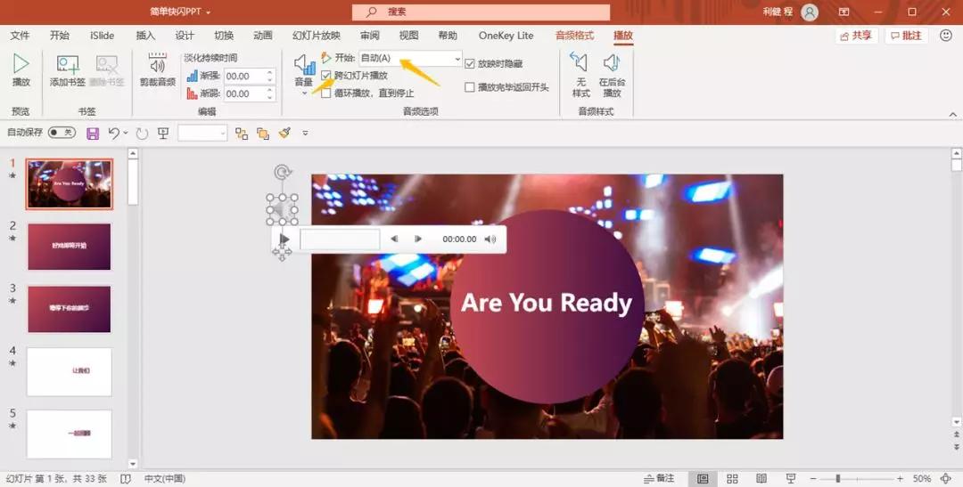Click the play button on the audio control bar

(x=284, y=239)
